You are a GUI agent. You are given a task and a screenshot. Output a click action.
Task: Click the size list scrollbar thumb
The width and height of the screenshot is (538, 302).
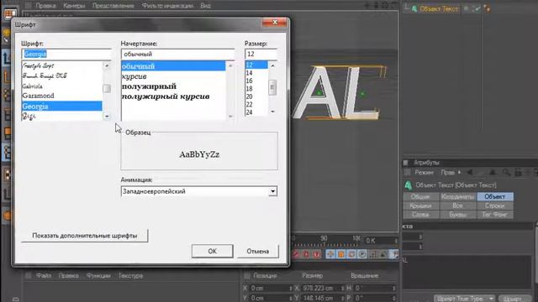[272, 87]
